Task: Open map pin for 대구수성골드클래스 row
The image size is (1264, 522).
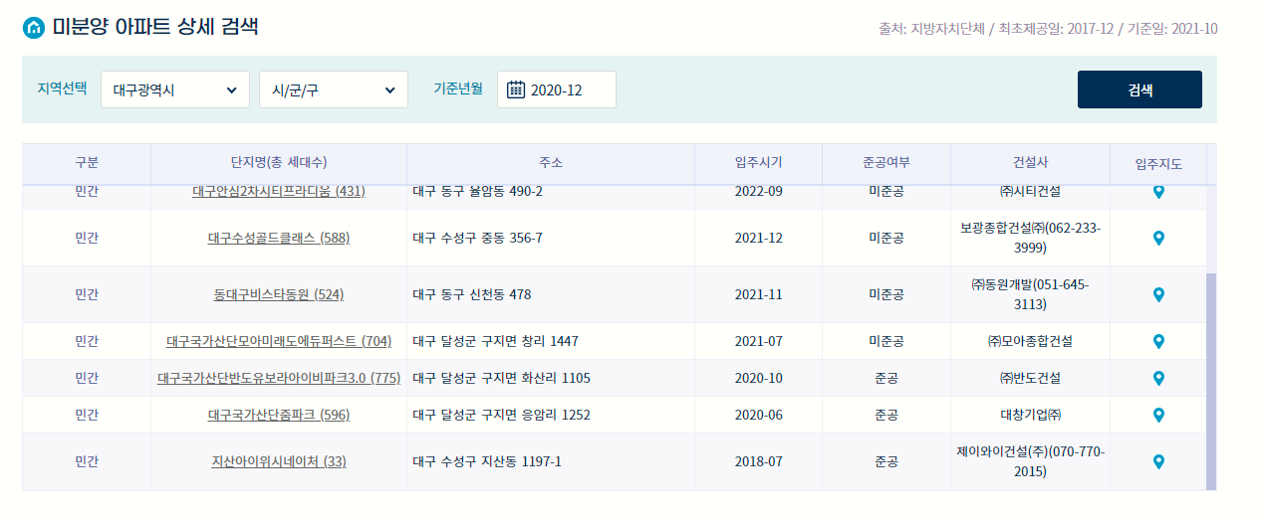Action: click(1158, 238)
